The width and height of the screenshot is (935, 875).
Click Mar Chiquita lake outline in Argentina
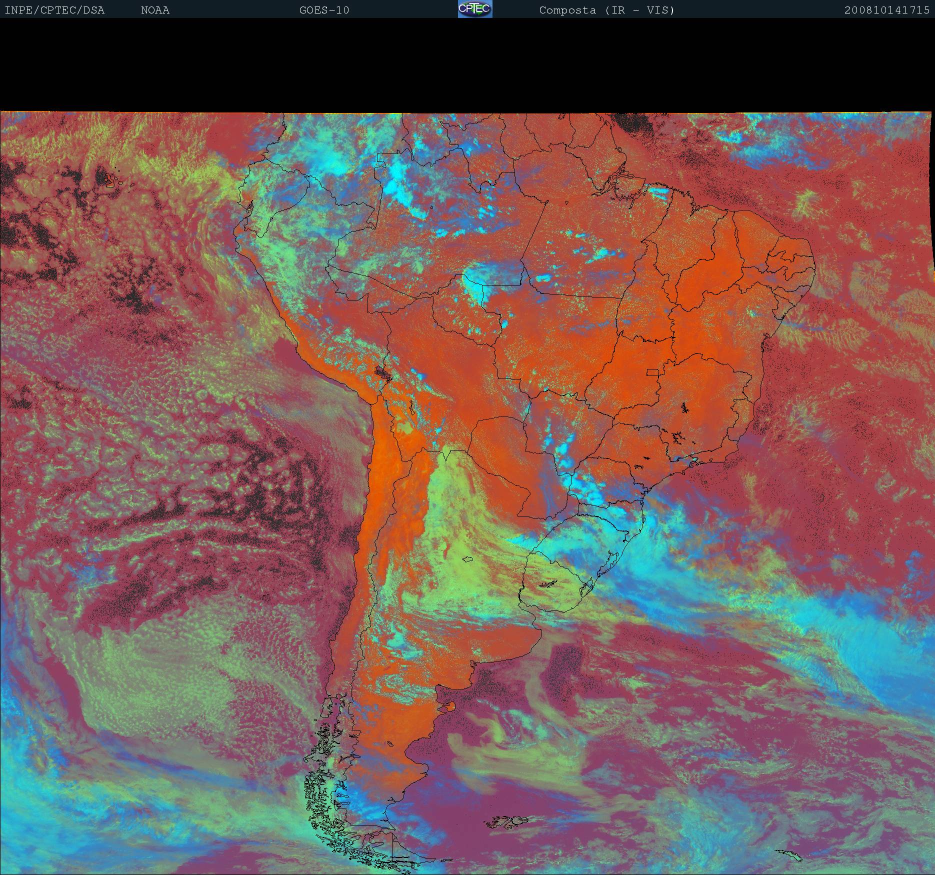tap(467, 560)
